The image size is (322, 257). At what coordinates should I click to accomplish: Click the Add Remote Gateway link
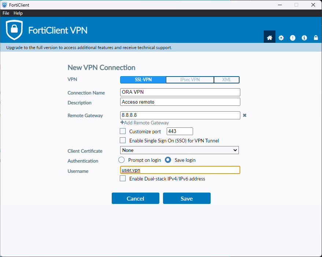[x=145, y=123]
